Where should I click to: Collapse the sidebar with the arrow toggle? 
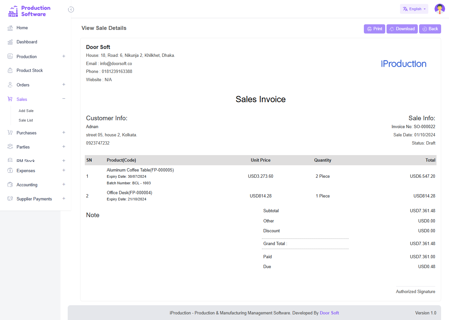(71, 10)
